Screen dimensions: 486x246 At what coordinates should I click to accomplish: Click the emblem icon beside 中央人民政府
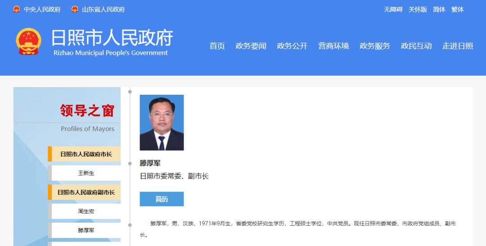click(17, 9)
